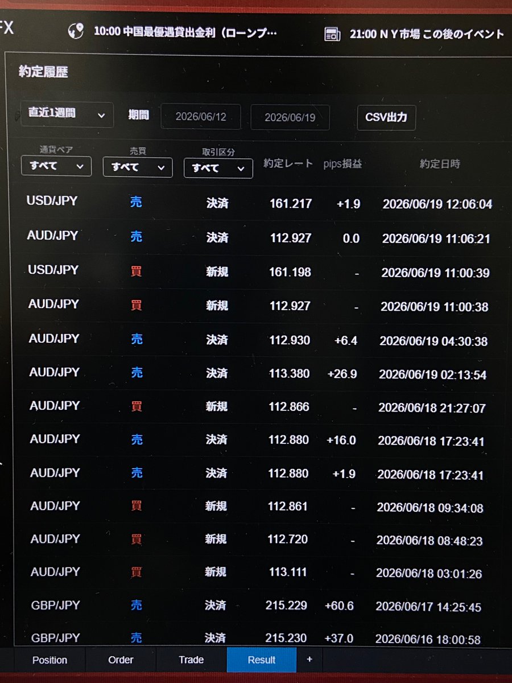Click the start date field 2026/06/12
Image resolution: width=512 pixels, height=683 pixels.
[x=201, y=117]
